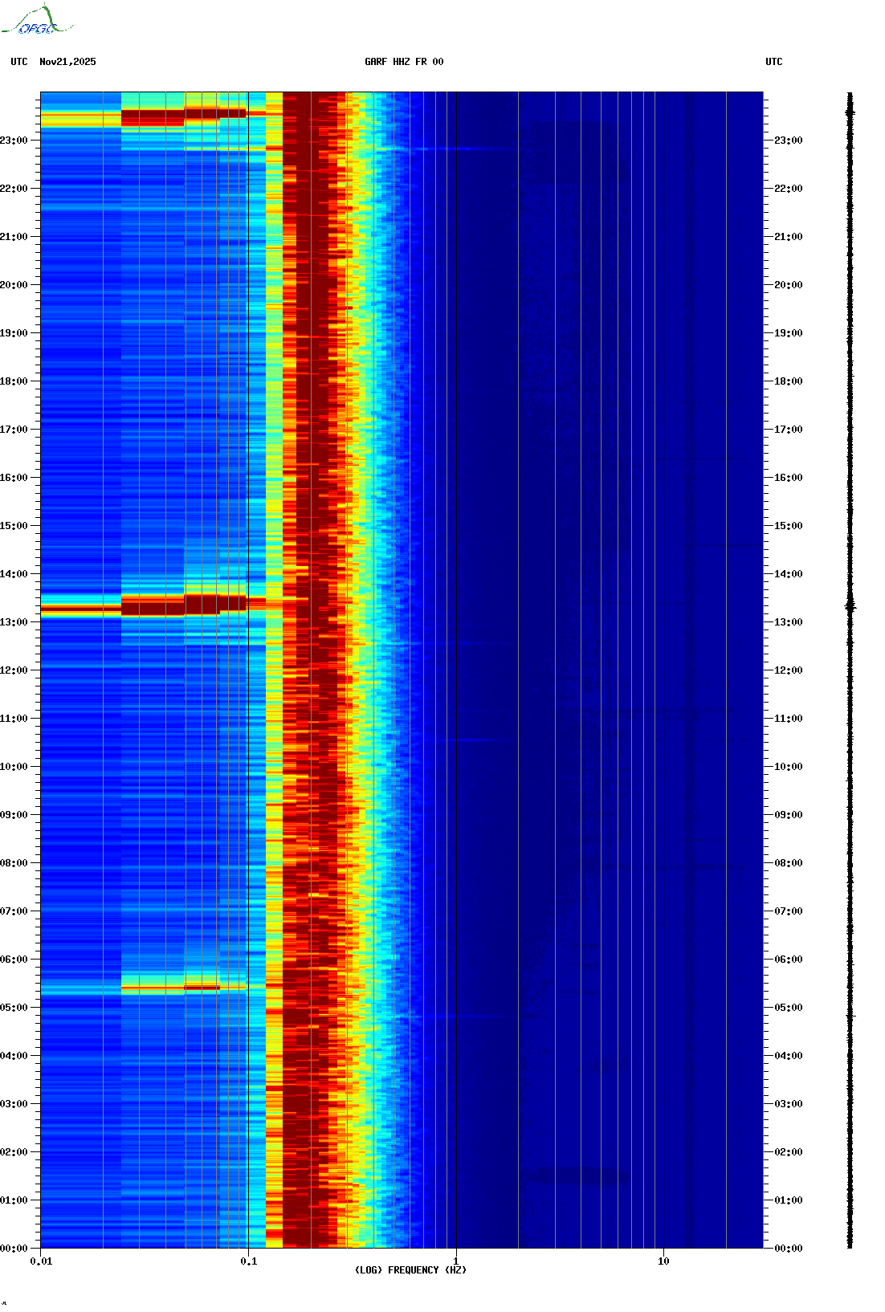Click the 21:00 label on left time axis

14,237
